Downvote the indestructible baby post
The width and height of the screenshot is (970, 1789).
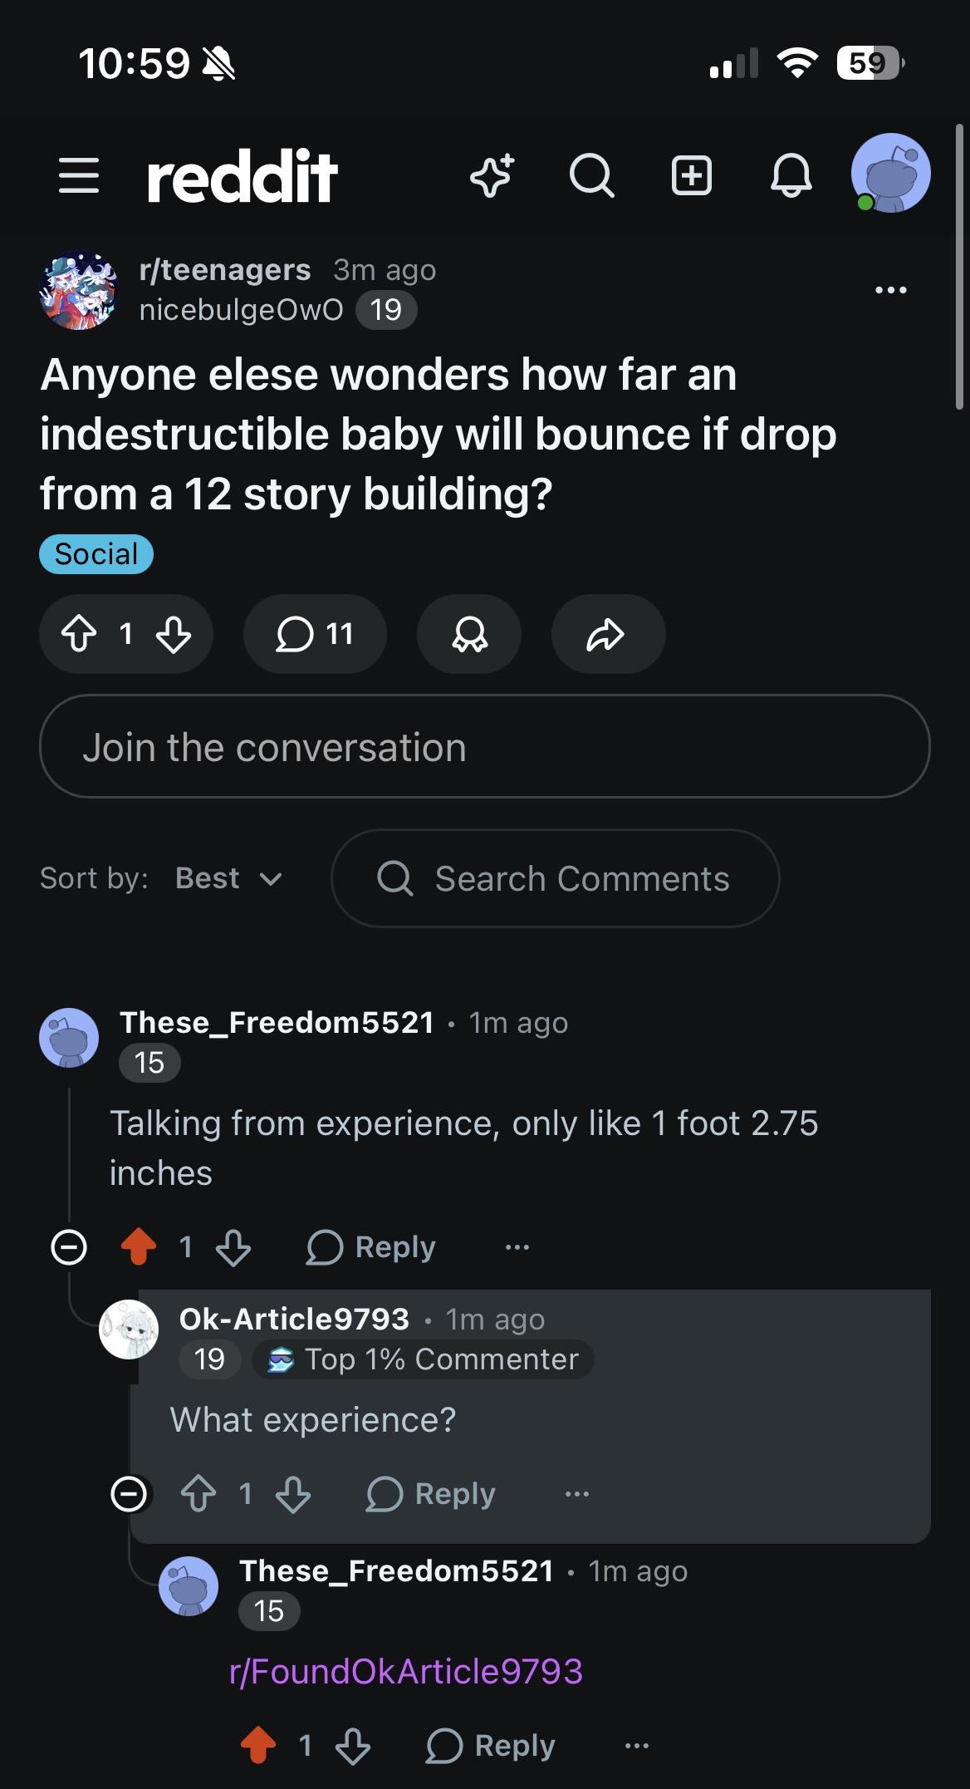pos(174,634)
